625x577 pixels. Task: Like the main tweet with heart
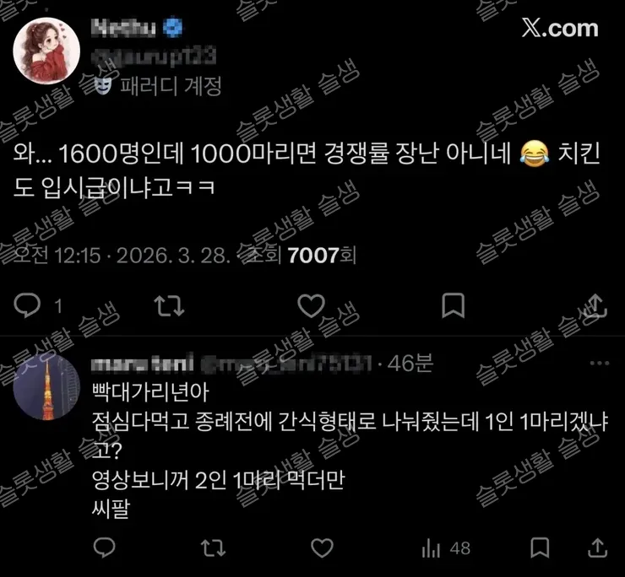[312, 306]
